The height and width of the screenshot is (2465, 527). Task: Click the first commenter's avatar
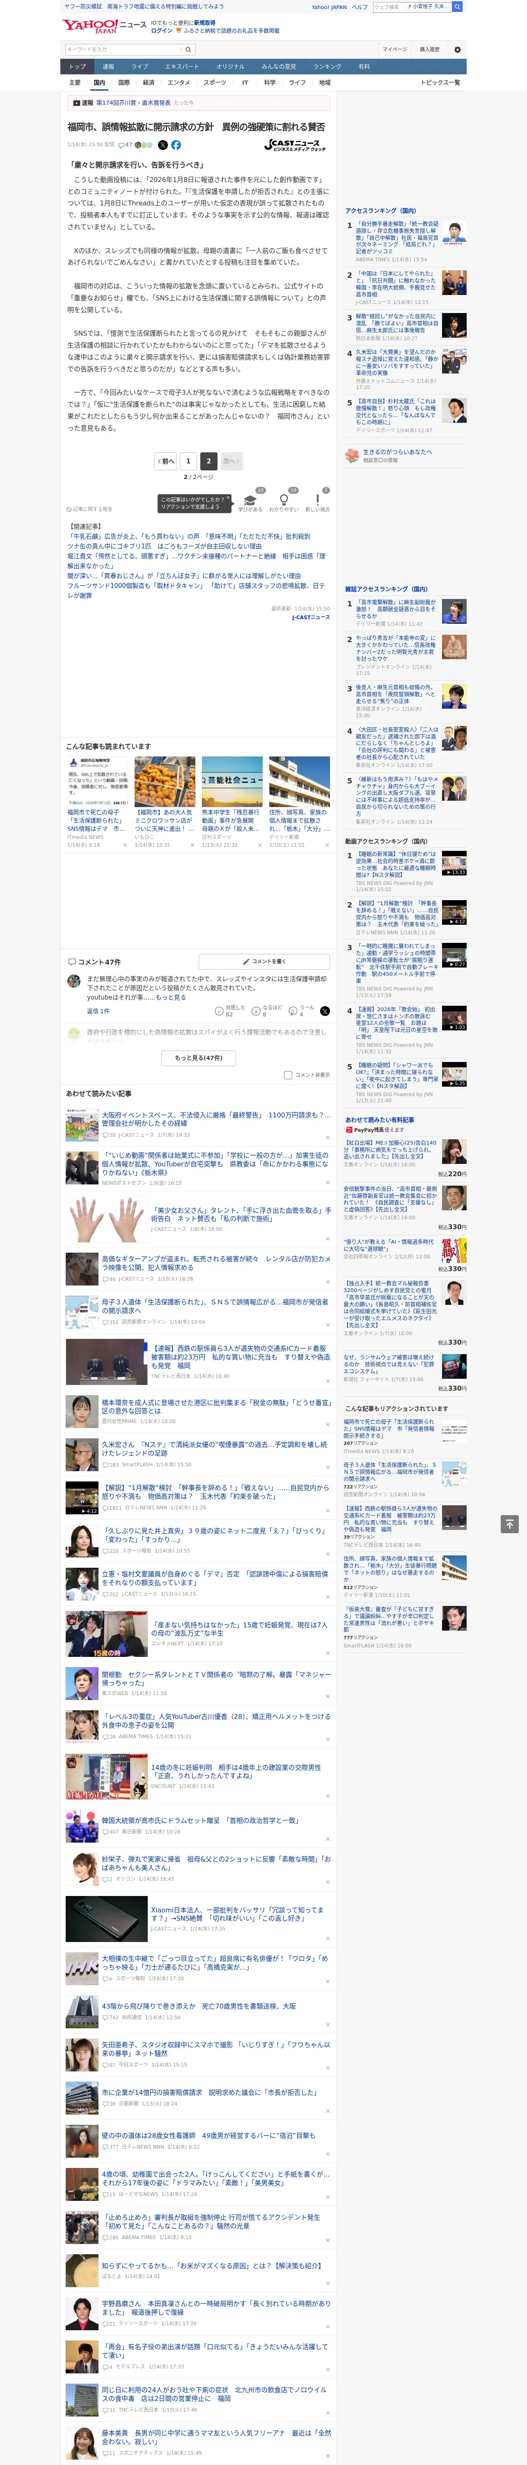pos(73,981)
